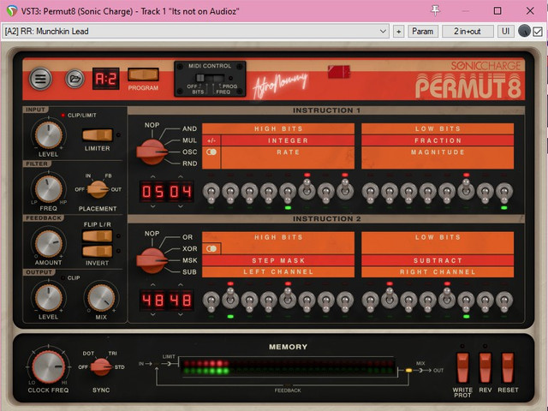
Task: Pin the plugin window on top
Action: (436, 10)
